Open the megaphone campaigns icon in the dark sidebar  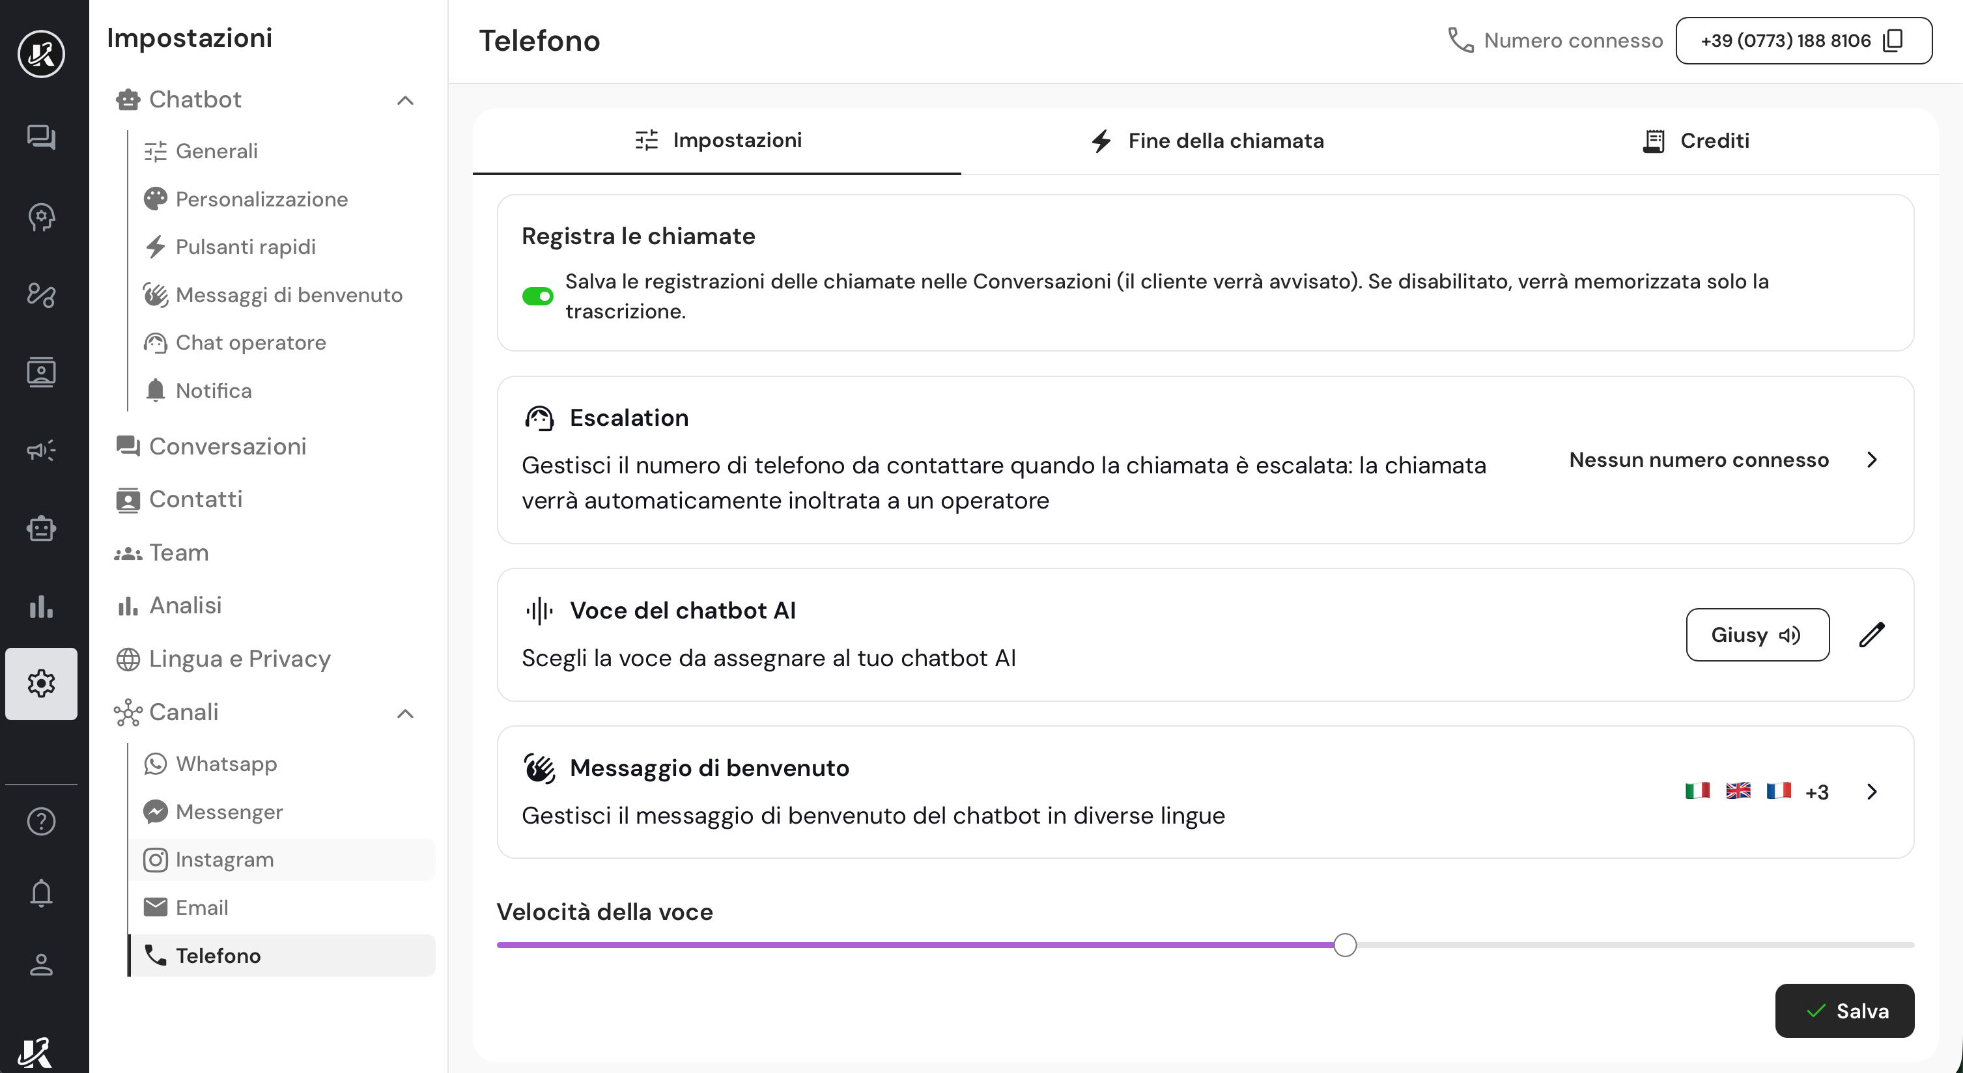(41, 449)
